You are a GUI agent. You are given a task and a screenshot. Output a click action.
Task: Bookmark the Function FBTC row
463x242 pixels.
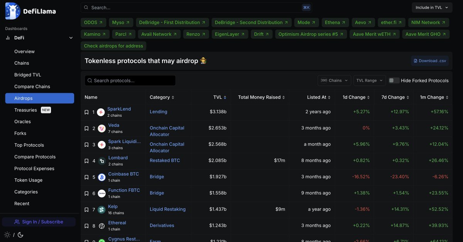86,193
